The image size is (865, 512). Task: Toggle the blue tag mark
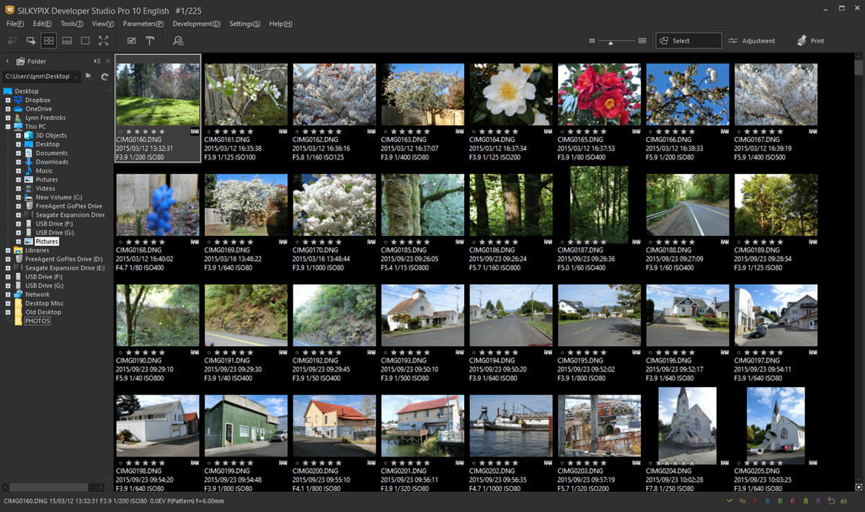[x=768, y=500]
